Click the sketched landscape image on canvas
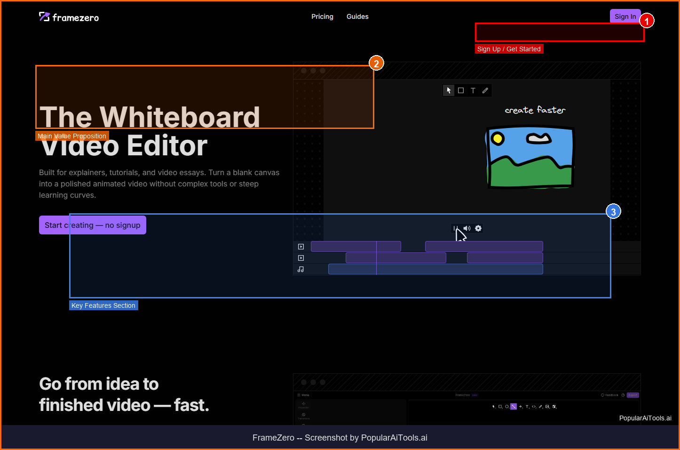Viewport: 680px width, 450px height. [530, 157]
